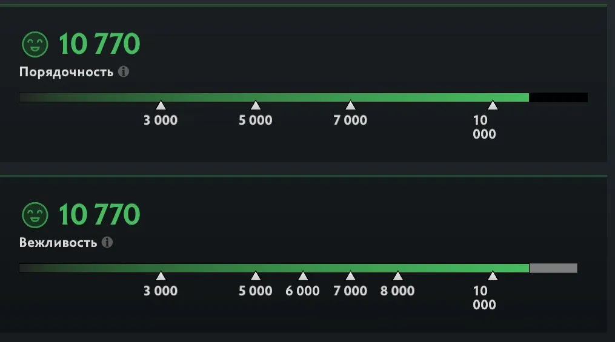
Task: Click the top 10 770 score number
Action: [99, 44]
